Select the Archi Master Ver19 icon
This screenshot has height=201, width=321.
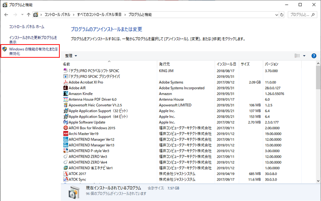65,134
